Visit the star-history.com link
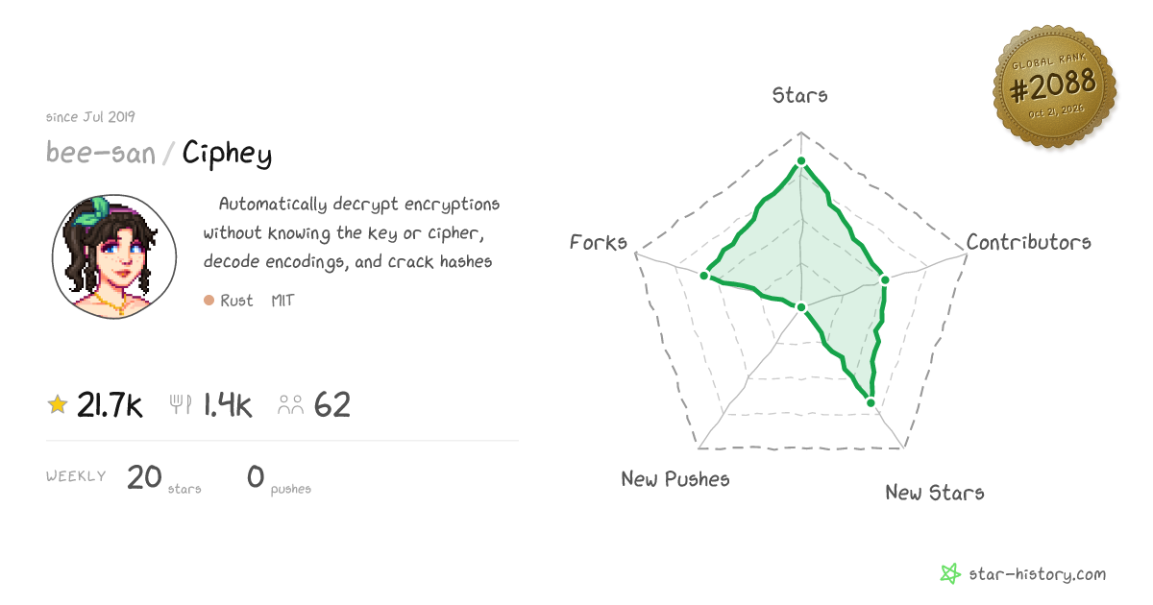The height and width of the screenshot is (605, 1153). (x=1036, y=574)
